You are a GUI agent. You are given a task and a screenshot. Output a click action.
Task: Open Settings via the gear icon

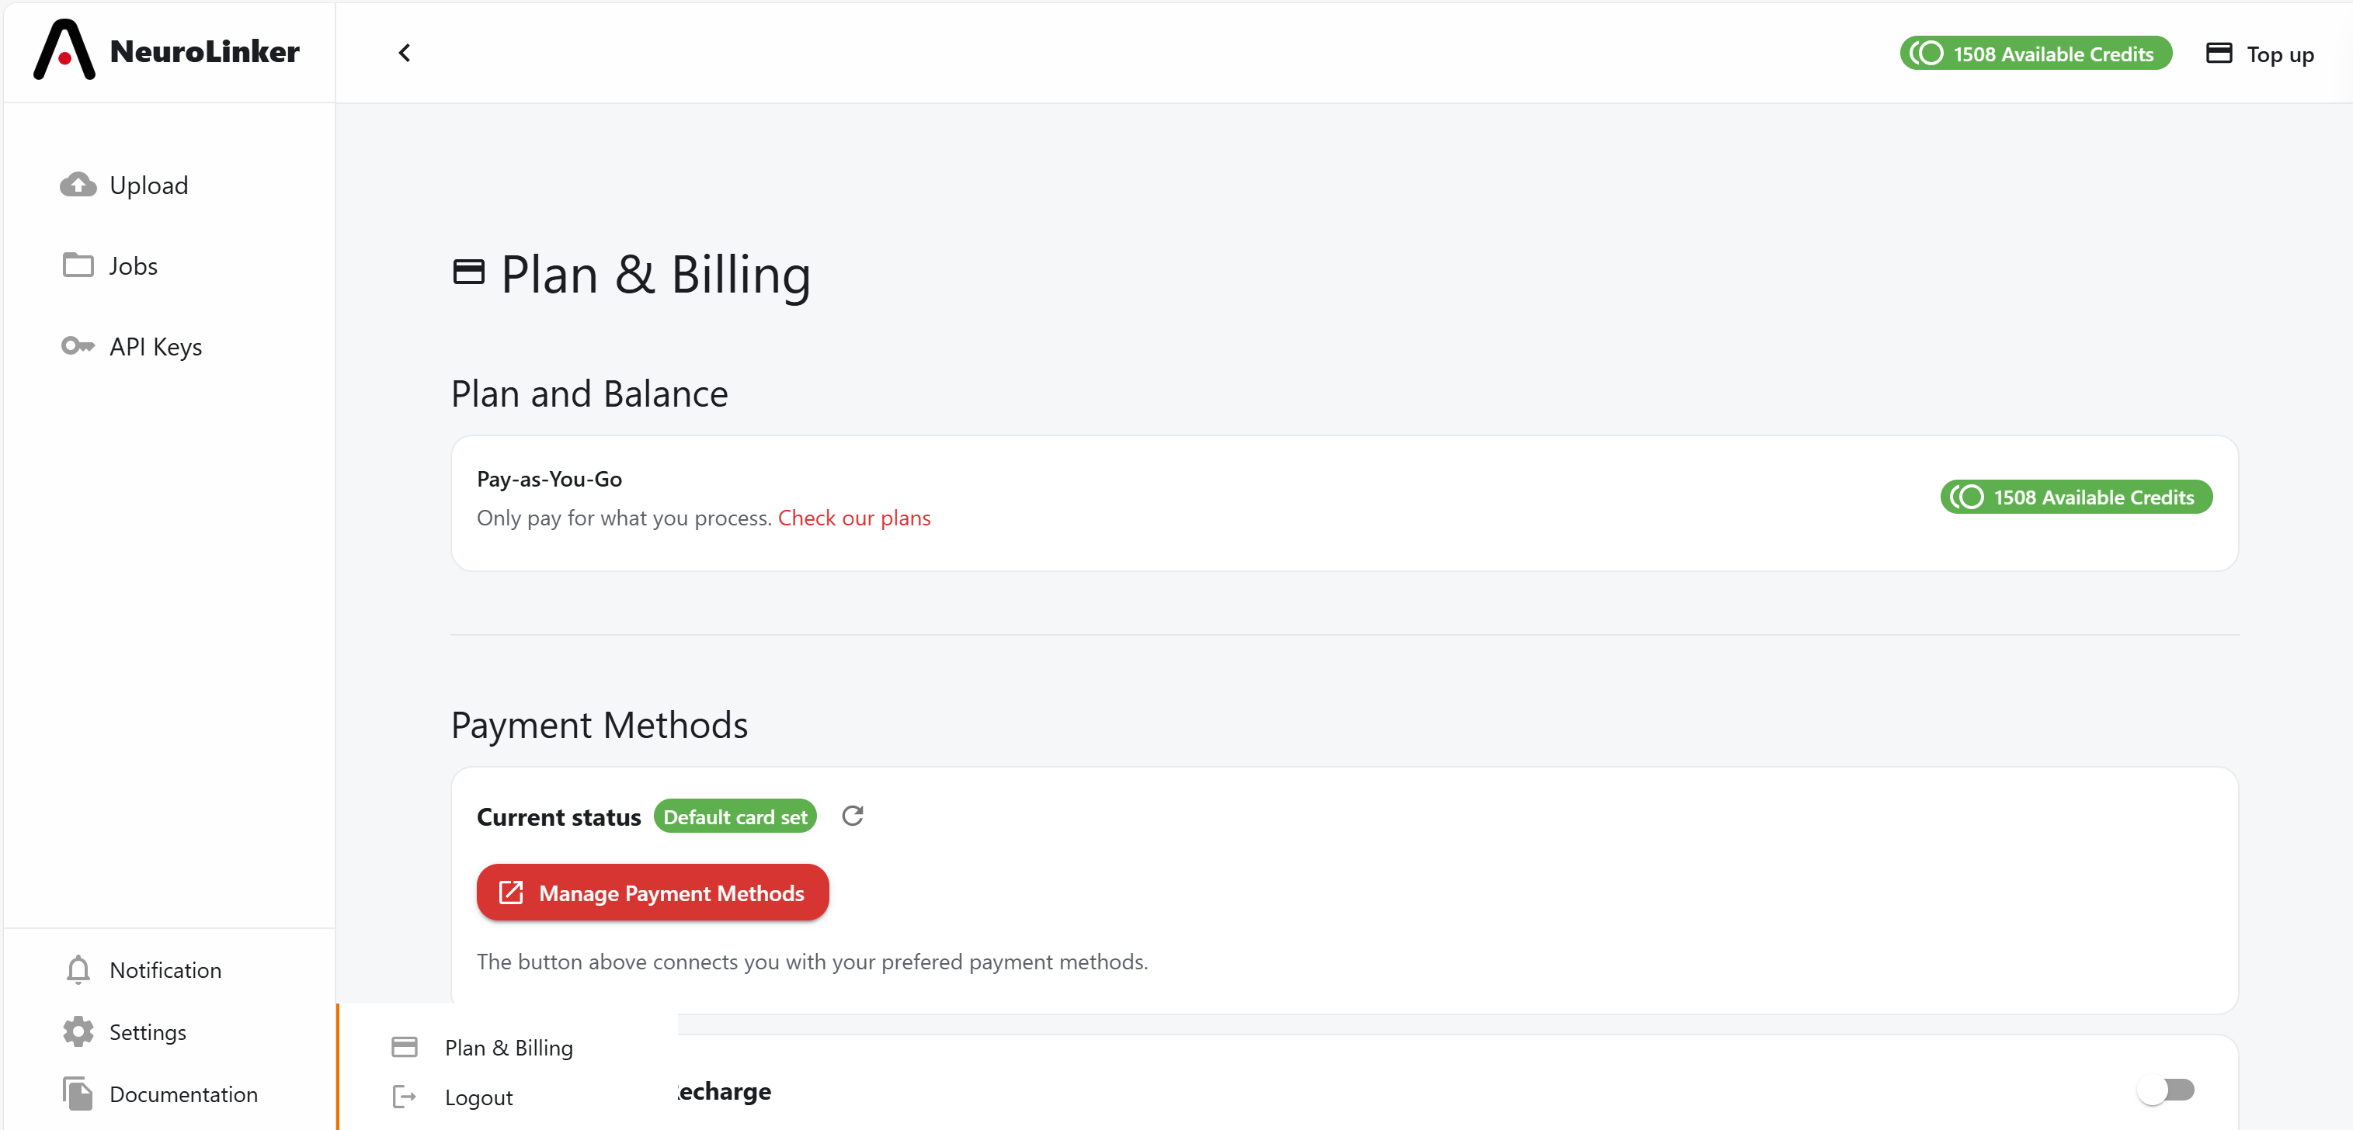[78, 1031]
